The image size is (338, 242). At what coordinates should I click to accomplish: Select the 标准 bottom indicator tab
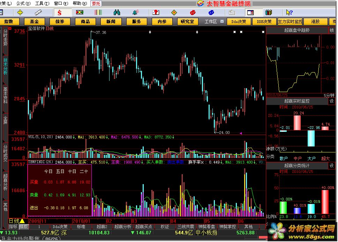(x=81, y=227)
